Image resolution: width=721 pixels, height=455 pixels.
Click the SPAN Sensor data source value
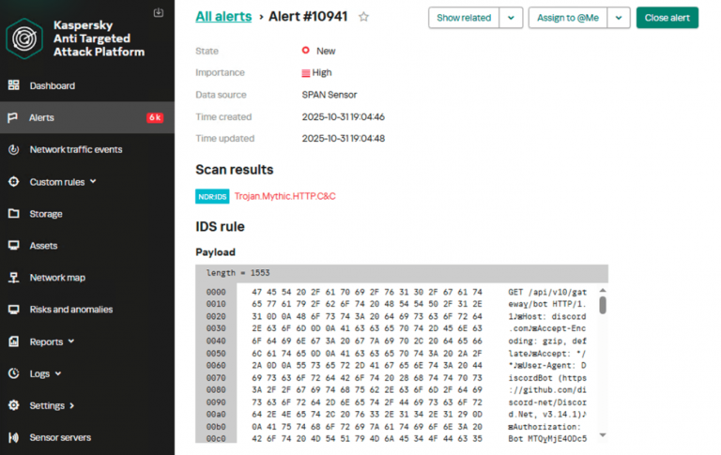coord(330,95)
